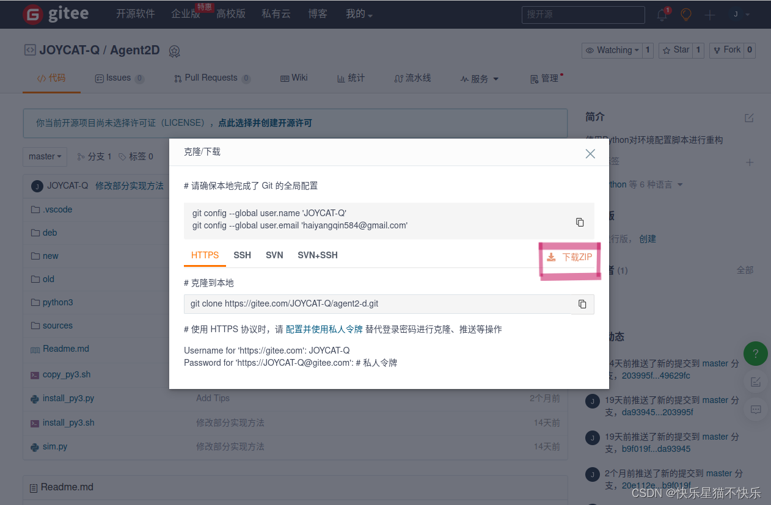Image resolution: width=771 pixels, height=505 pixels.
Task: Open the .vscode folder
Action: pyautogui.click(x=57, y=209)
